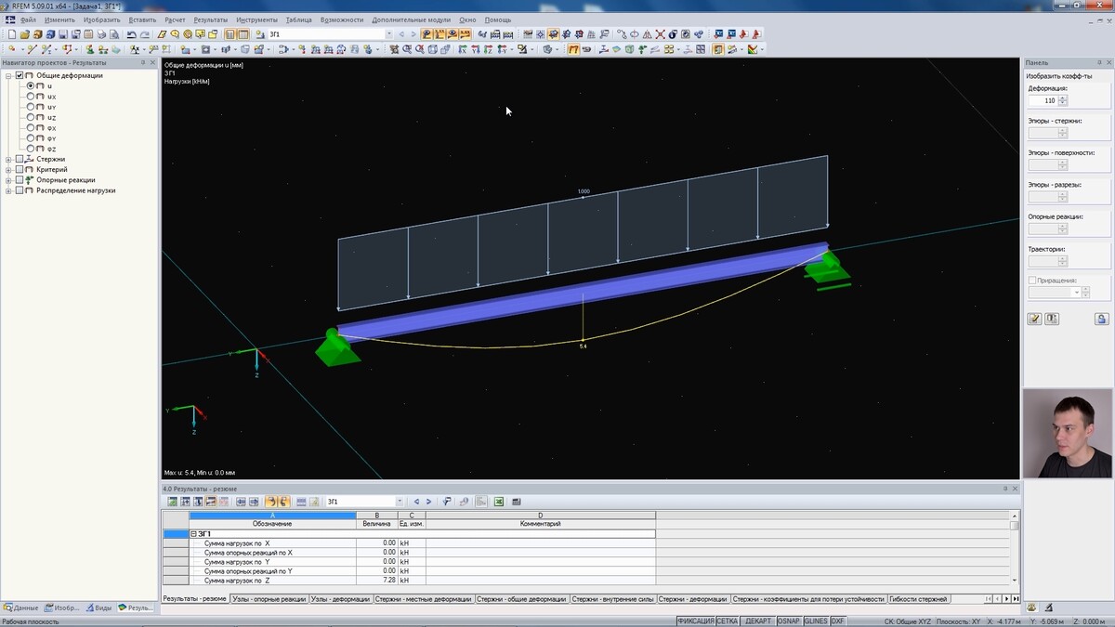Screen dimensions: 1115x627
Task: Click the 7.28 value cell
Action: pos(376,581)
